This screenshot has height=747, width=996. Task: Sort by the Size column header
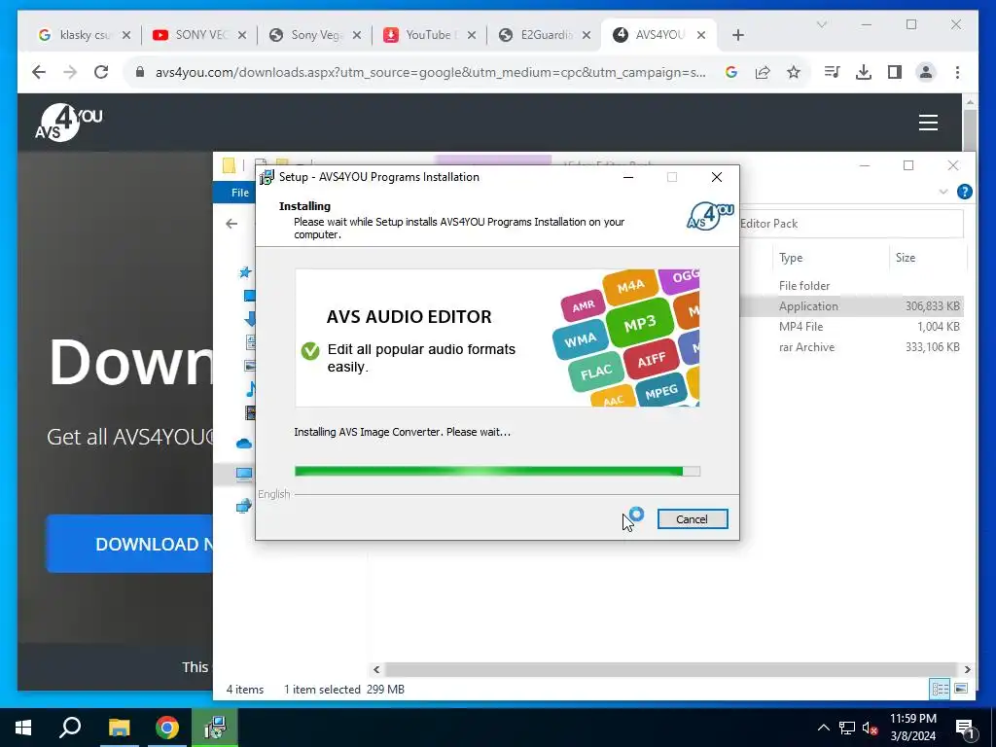point(926,257)
